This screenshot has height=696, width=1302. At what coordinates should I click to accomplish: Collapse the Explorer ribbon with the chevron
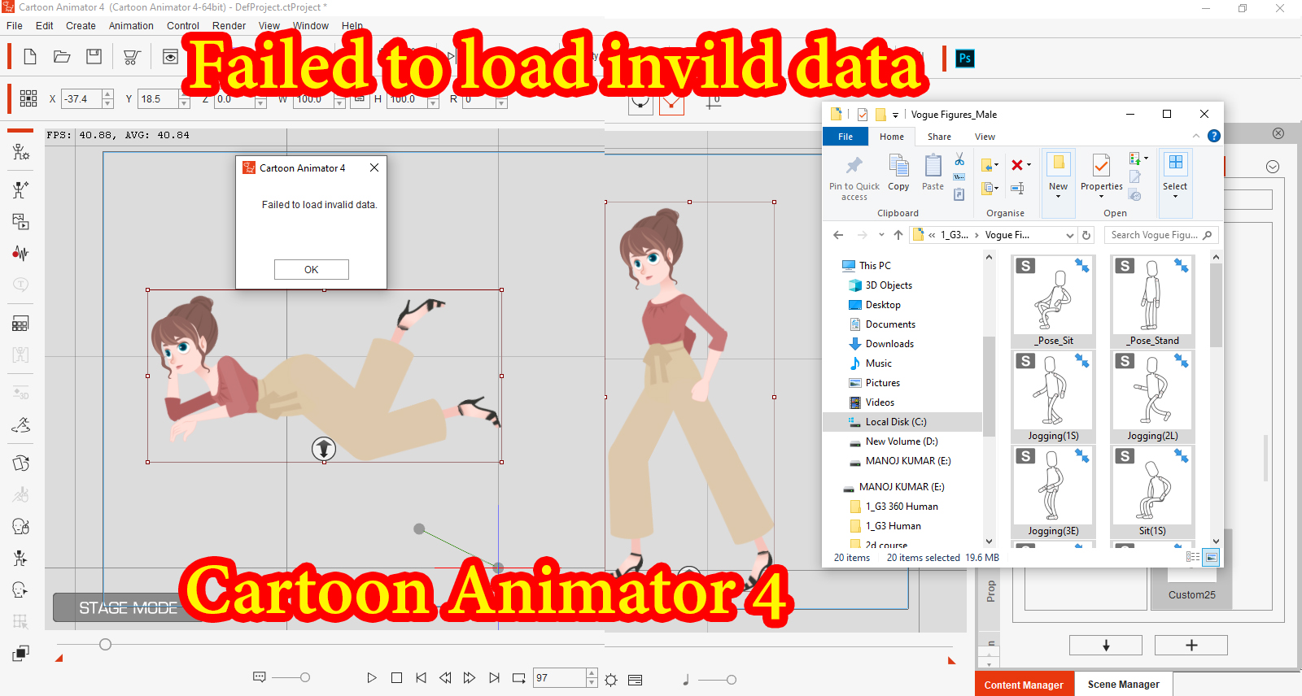[x=1195, y=136]
